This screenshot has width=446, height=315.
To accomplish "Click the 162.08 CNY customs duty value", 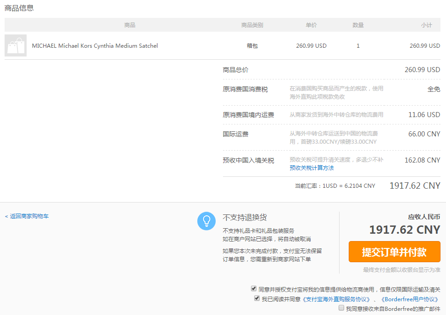I will [423, 160].
